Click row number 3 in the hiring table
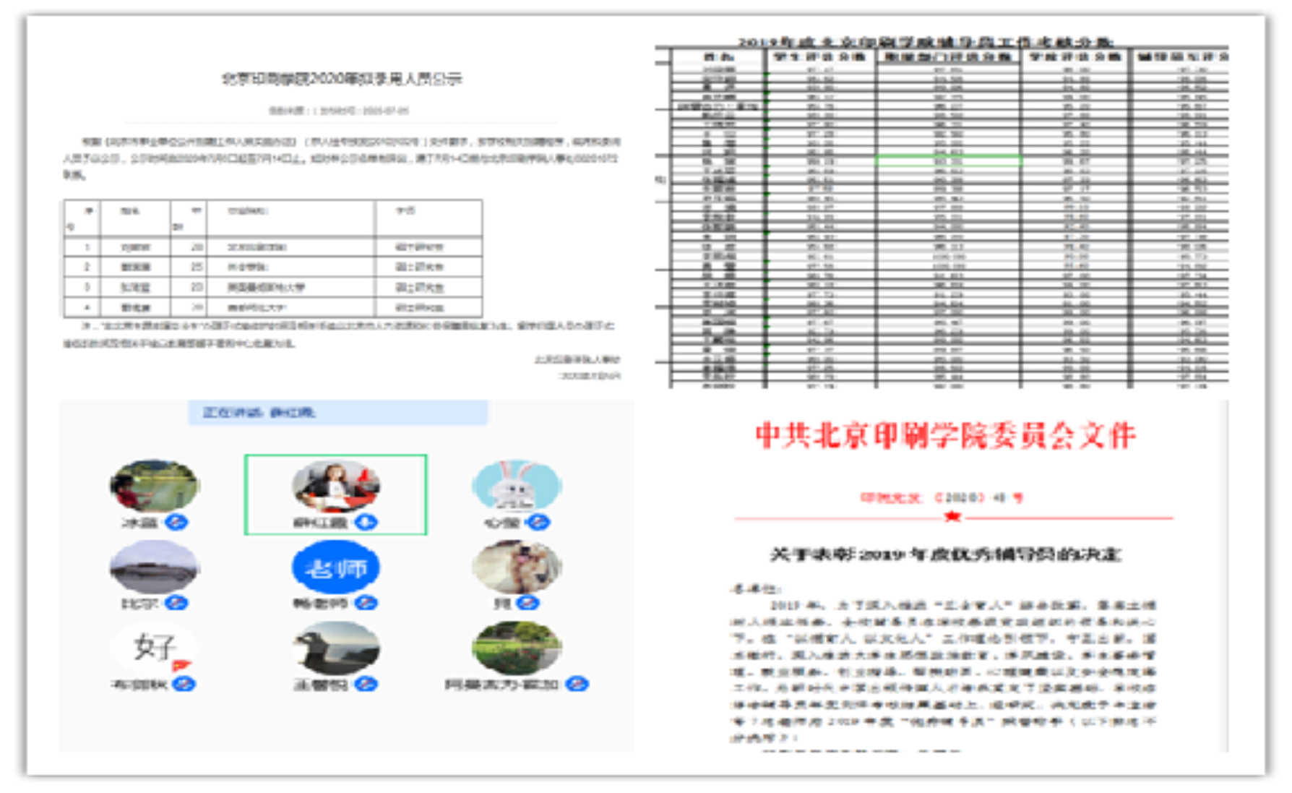 point(87,287)
